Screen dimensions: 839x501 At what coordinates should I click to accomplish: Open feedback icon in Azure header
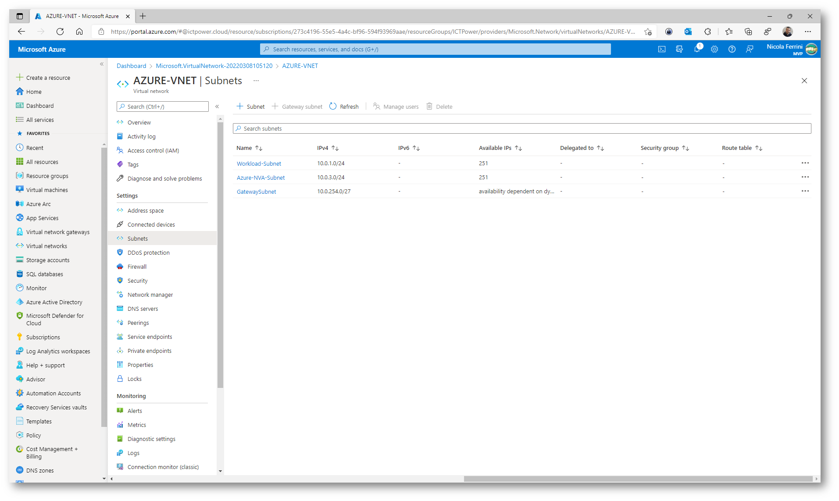coord(750,49)
